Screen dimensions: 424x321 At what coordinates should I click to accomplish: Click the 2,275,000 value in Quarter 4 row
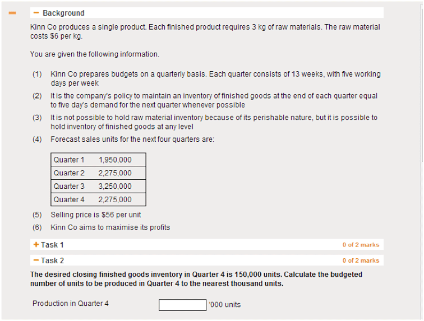click(x=115, y=199)
